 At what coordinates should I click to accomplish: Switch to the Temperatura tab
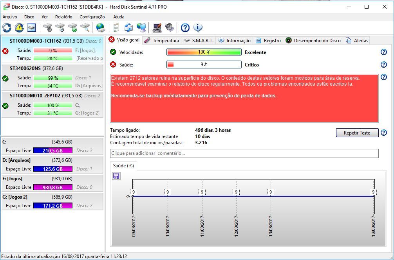162,40
